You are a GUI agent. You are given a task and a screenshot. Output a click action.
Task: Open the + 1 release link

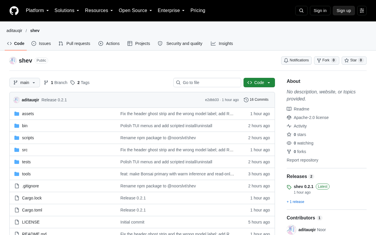click(296, 202)
